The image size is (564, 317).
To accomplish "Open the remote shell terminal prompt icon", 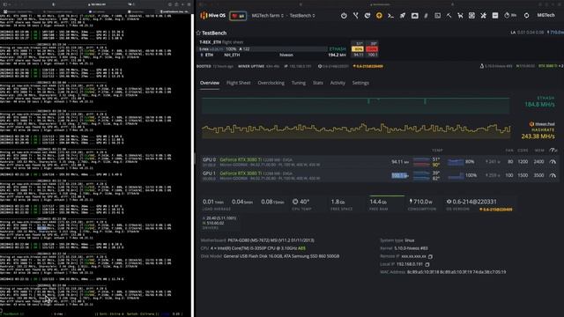I will [390, 16].
